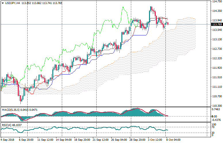
Task: Click the 14 Sep 04:00 time label
Action: 63,140
